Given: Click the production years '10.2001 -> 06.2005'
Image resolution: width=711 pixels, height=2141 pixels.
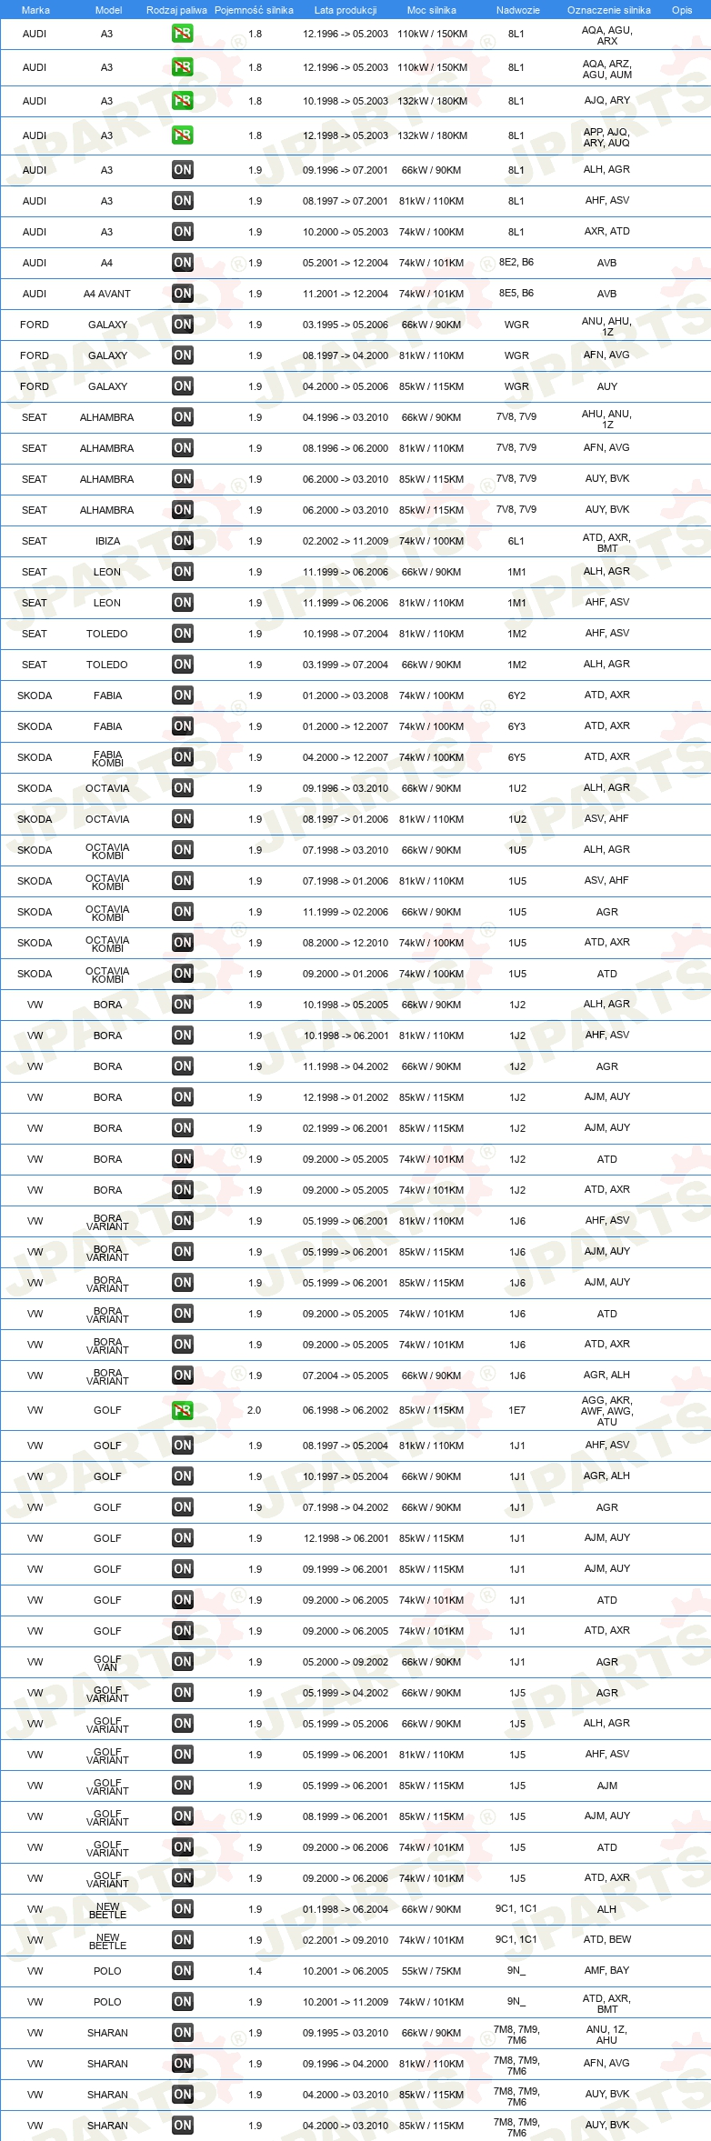Looking at the screenshot, I should click(345, 1971).
